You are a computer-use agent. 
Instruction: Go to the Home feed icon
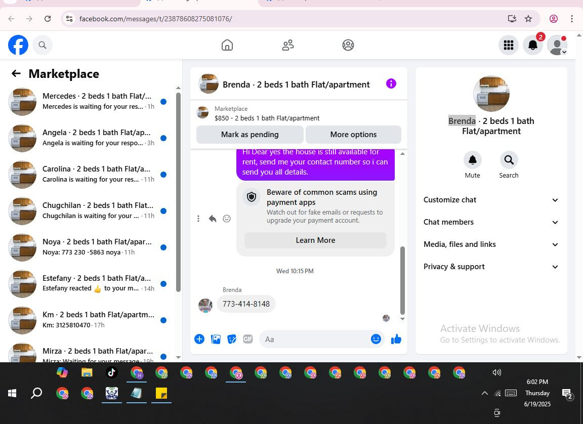(x=227, y=45)
